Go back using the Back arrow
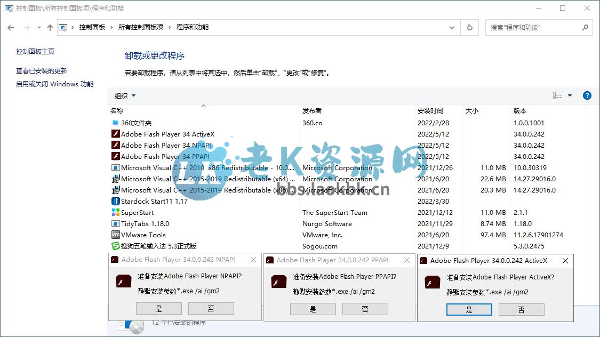The image size is (600, 337). coord(11,28)
